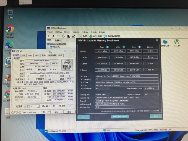Click the 工具 button in CPU-Z

[x=43, y=112]
